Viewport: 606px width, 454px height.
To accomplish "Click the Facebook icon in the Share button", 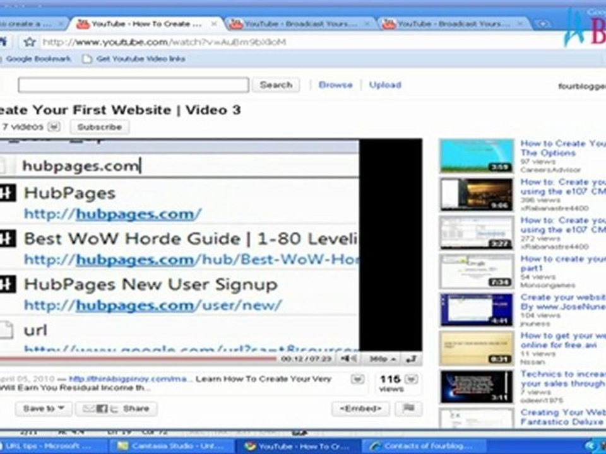I will tap(102, 409).
